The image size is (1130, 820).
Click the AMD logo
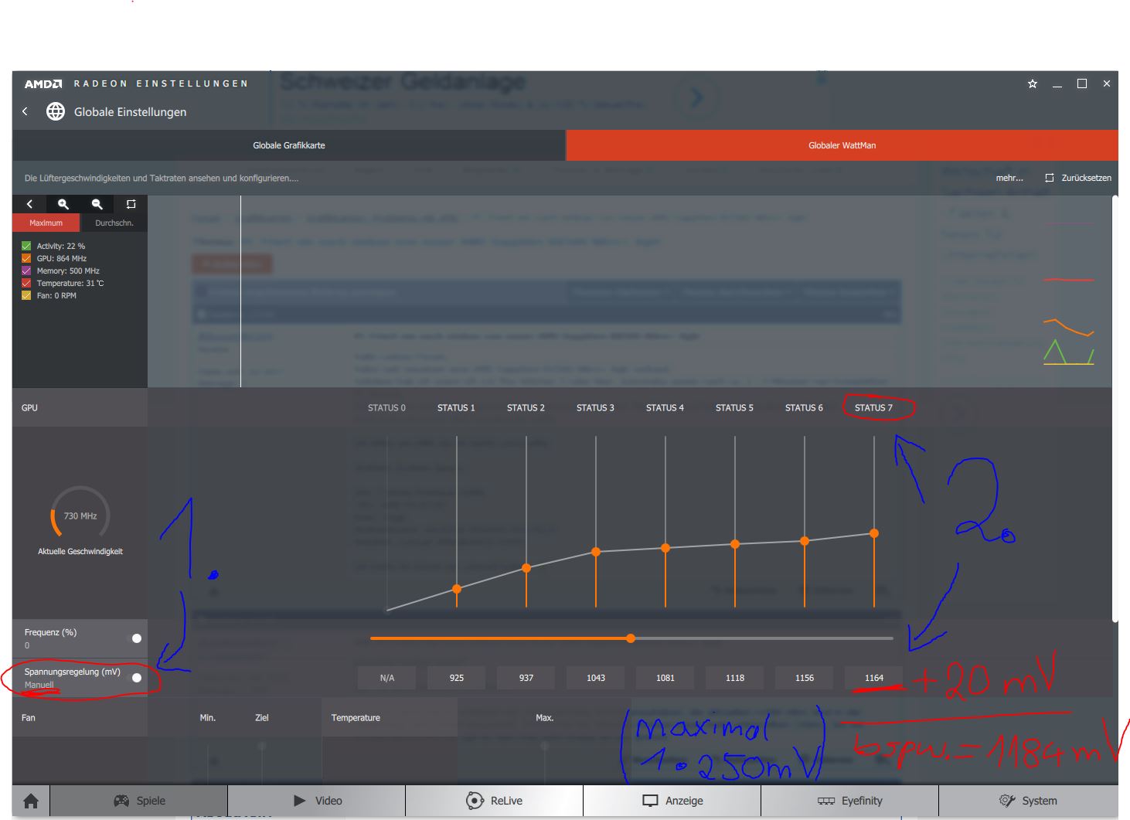[43, 83]
